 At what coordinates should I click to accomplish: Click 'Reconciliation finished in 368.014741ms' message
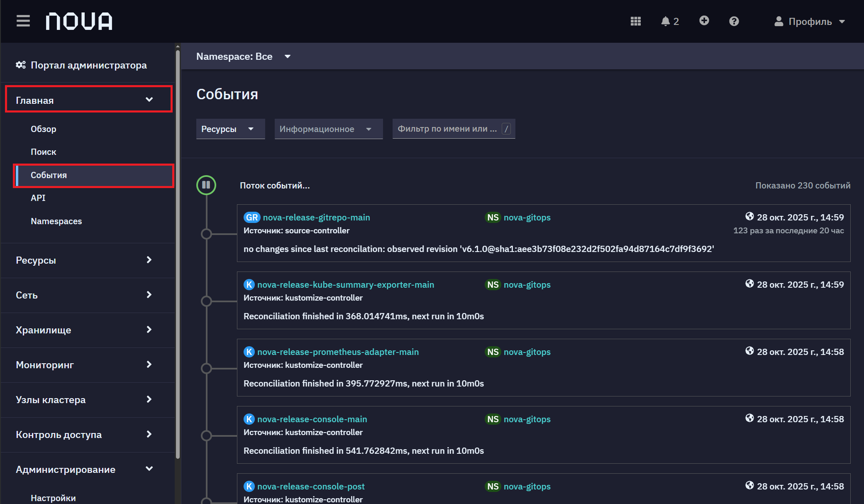(364, 316)
